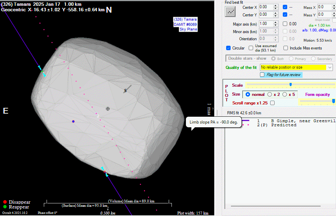
Task: Increment Major axis value with up arrow
Action: pos(275,22)
